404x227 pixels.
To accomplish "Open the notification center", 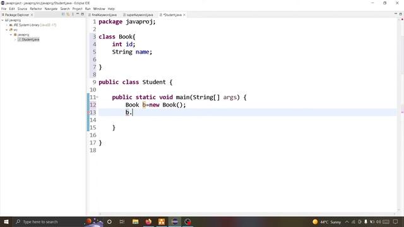I will click(396, 222).
